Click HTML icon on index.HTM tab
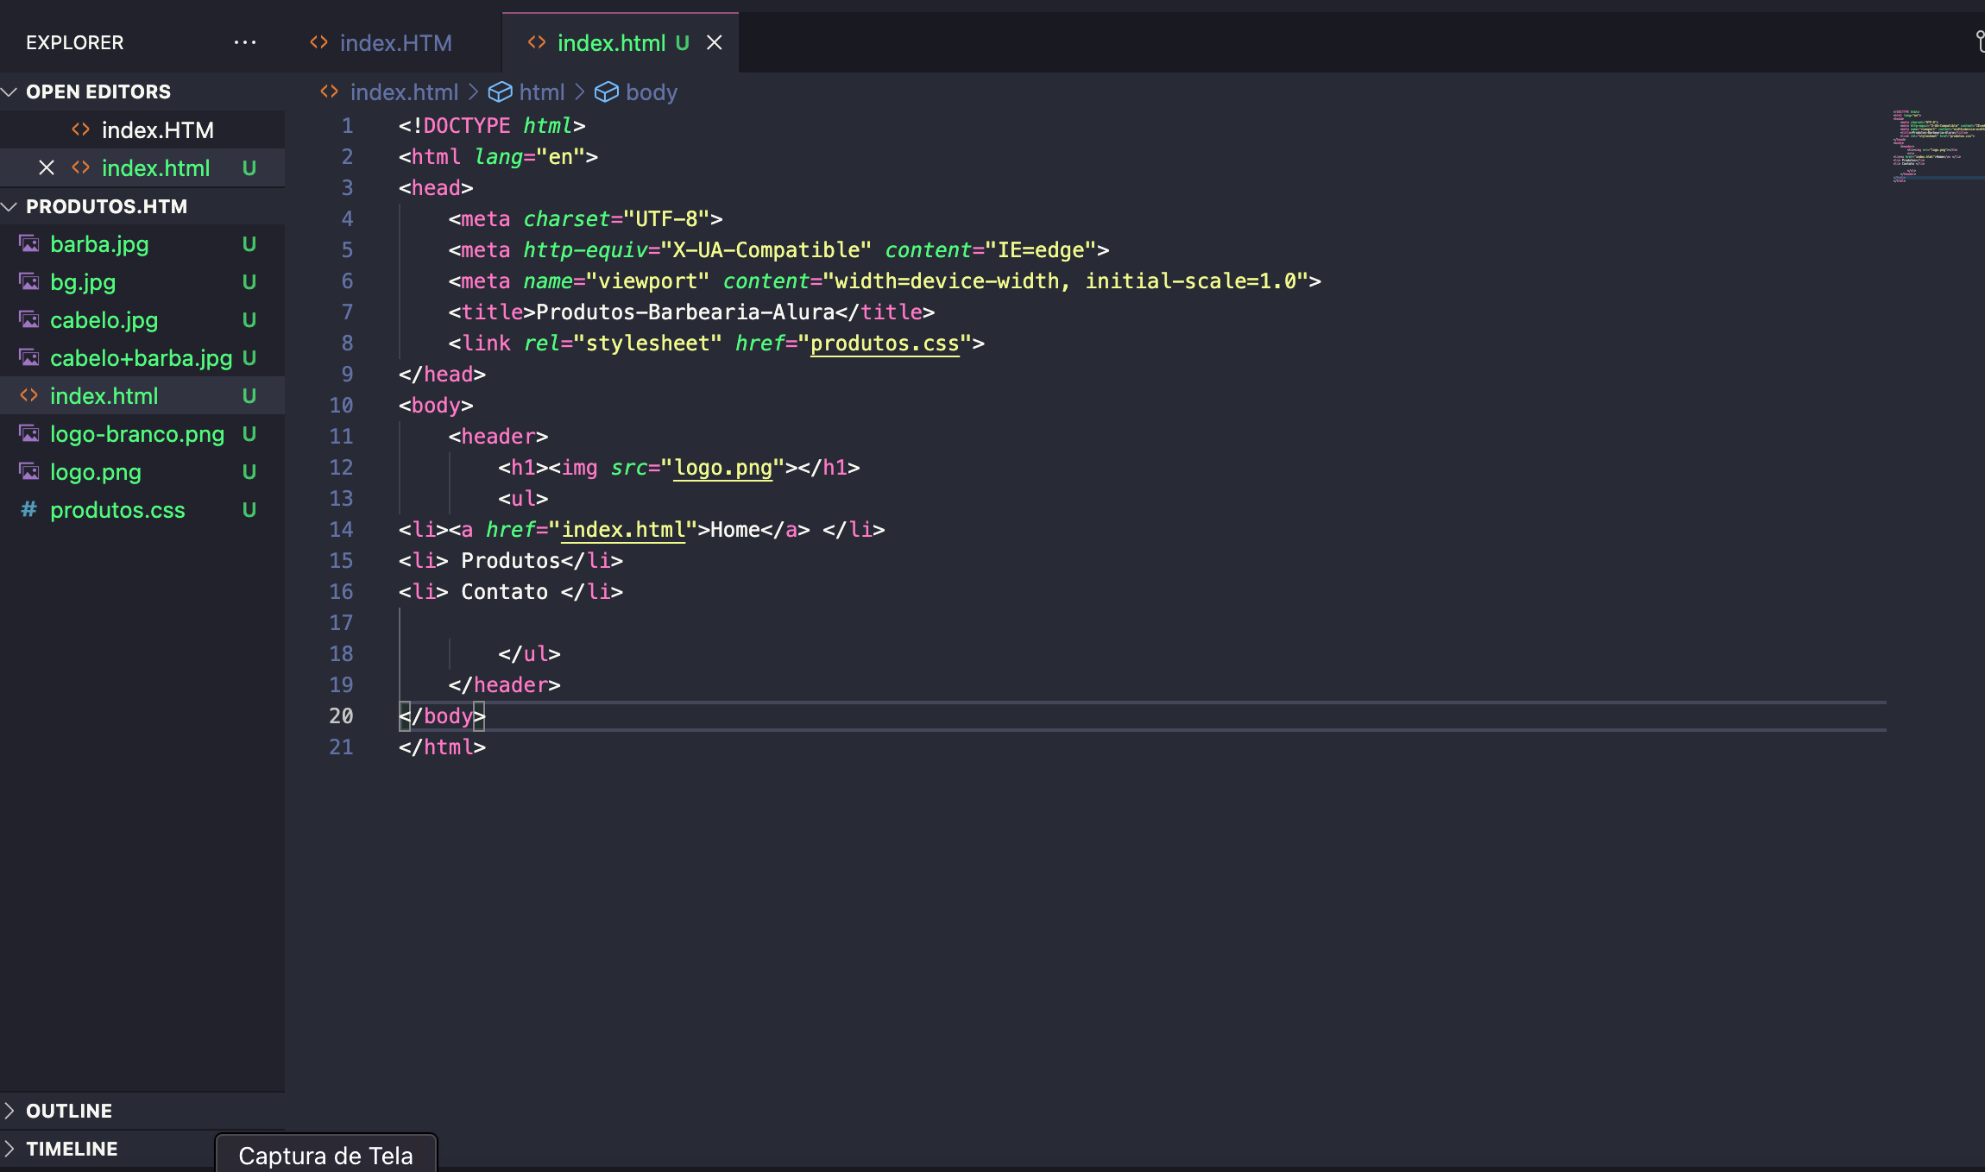The image size is (1985, 1172). 319,42
